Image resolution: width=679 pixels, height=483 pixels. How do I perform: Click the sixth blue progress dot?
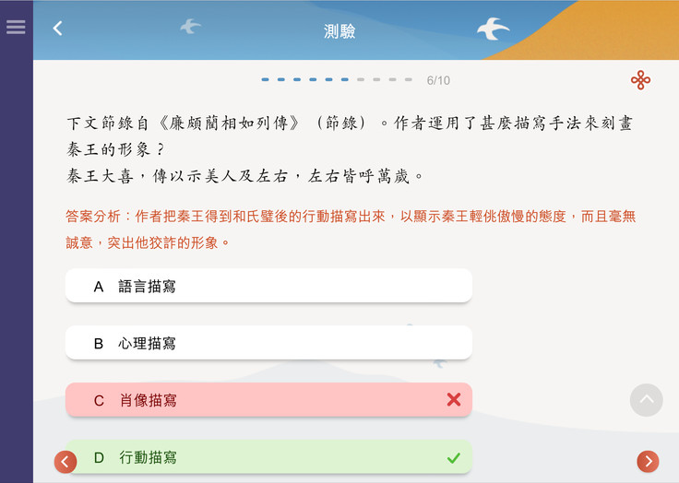tap(345, 79)
